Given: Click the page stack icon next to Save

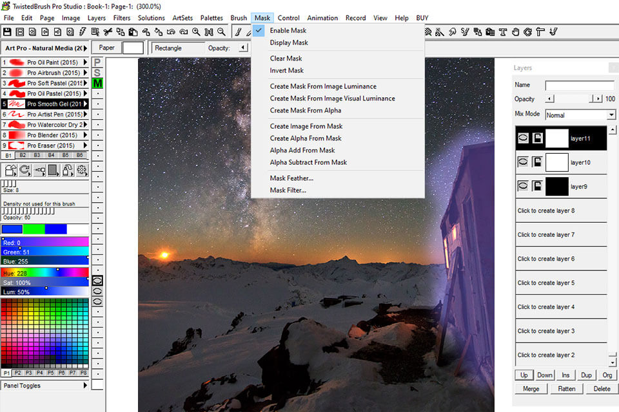Looking at the screenshot, I should 20,32.
